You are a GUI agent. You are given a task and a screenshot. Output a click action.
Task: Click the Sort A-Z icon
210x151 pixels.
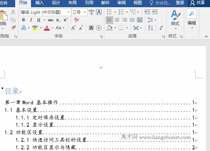(x=150, y=28)
